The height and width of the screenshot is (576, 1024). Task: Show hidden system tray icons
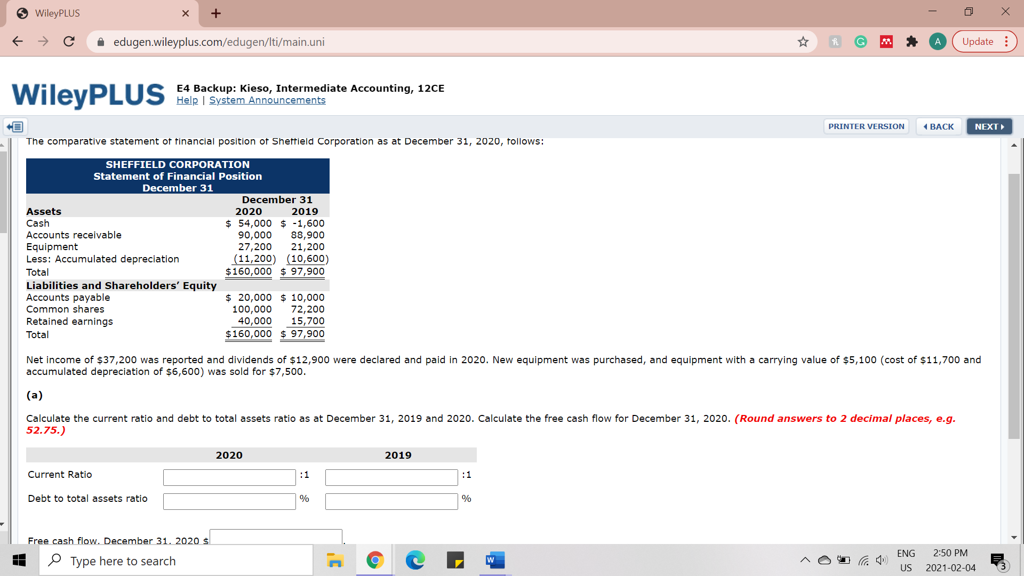click(805, 560)
